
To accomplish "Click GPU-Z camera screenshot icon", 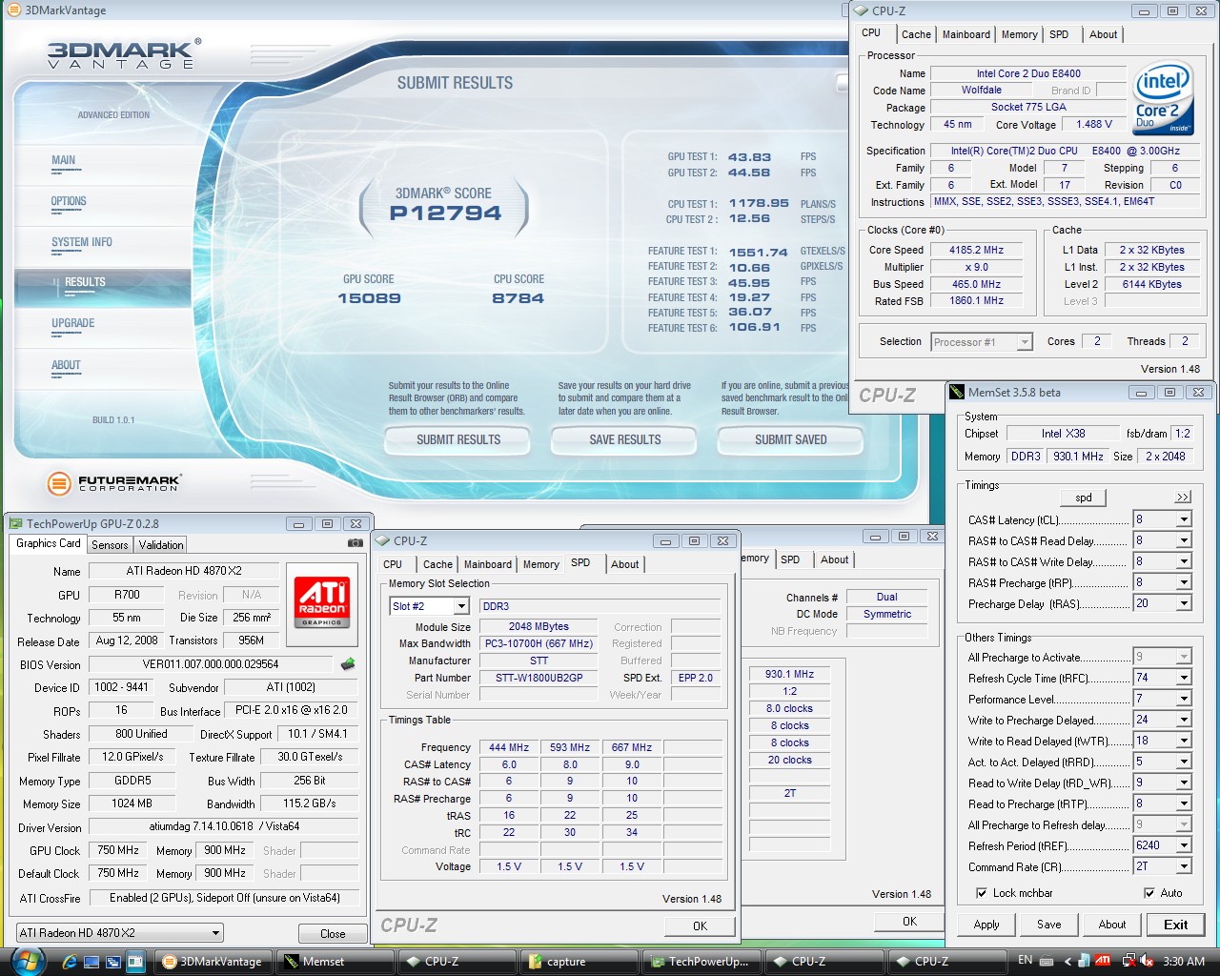I will [355, 543].
